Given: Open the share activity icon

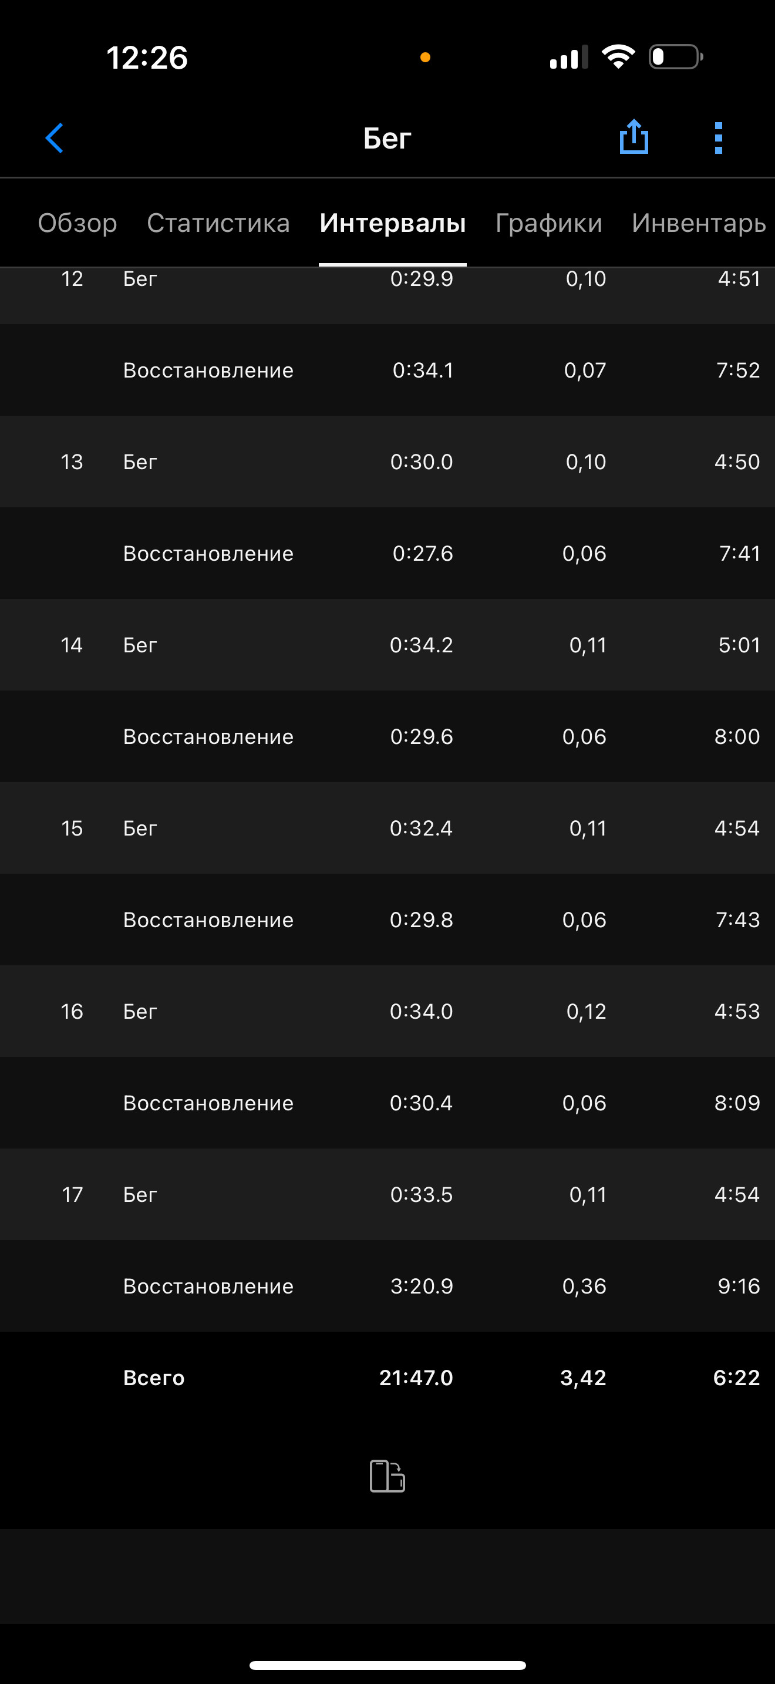Looking at the screenshot, I should click(633, 137).
